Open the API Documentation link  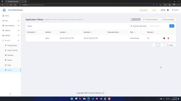150,20
